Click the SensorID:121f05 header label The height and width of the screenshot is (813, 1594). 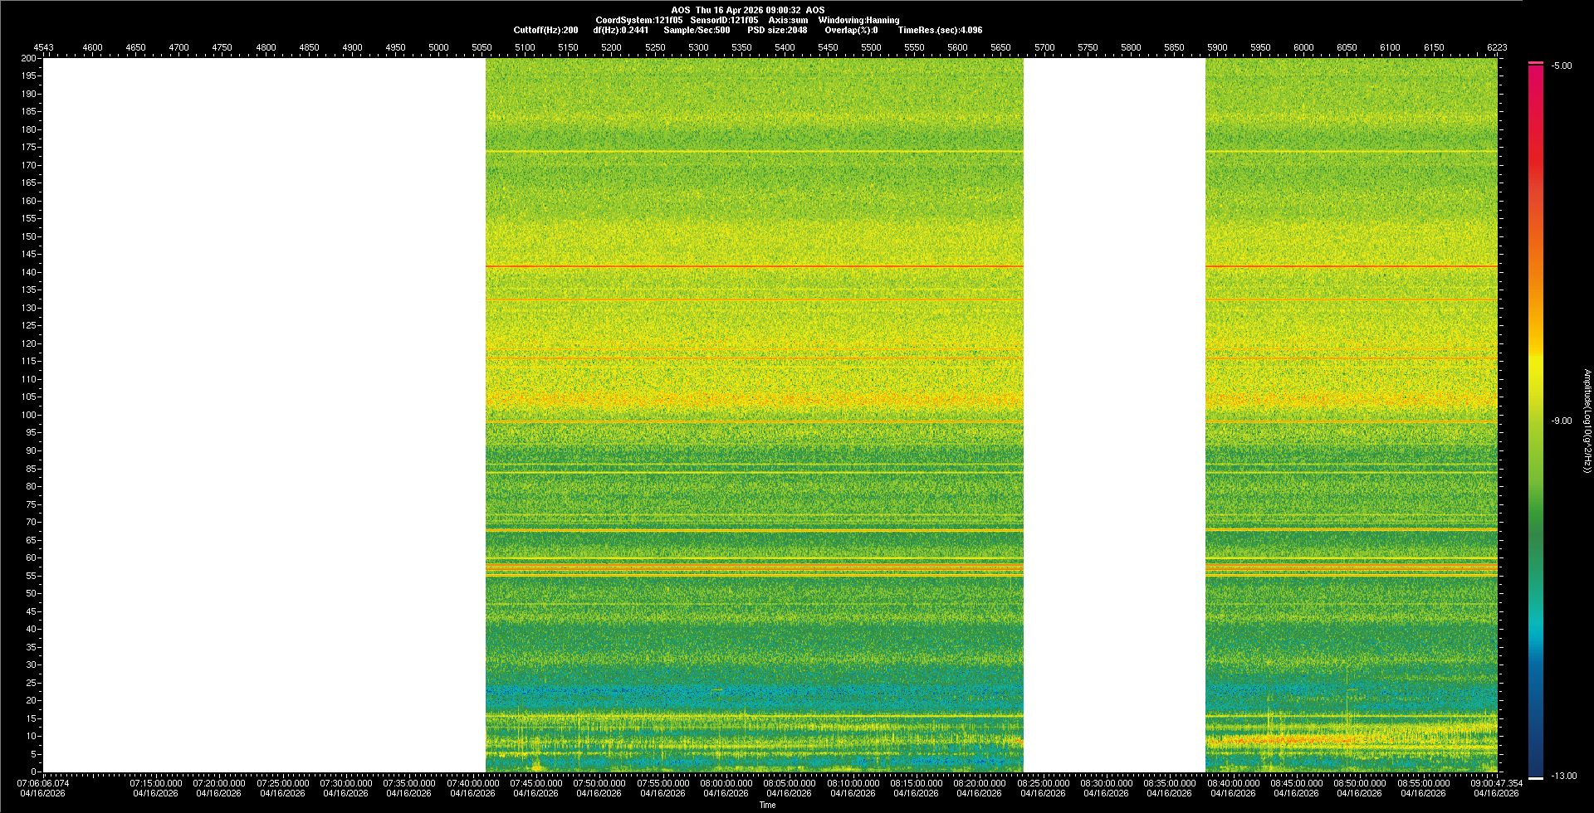click(x=724, y=20)
